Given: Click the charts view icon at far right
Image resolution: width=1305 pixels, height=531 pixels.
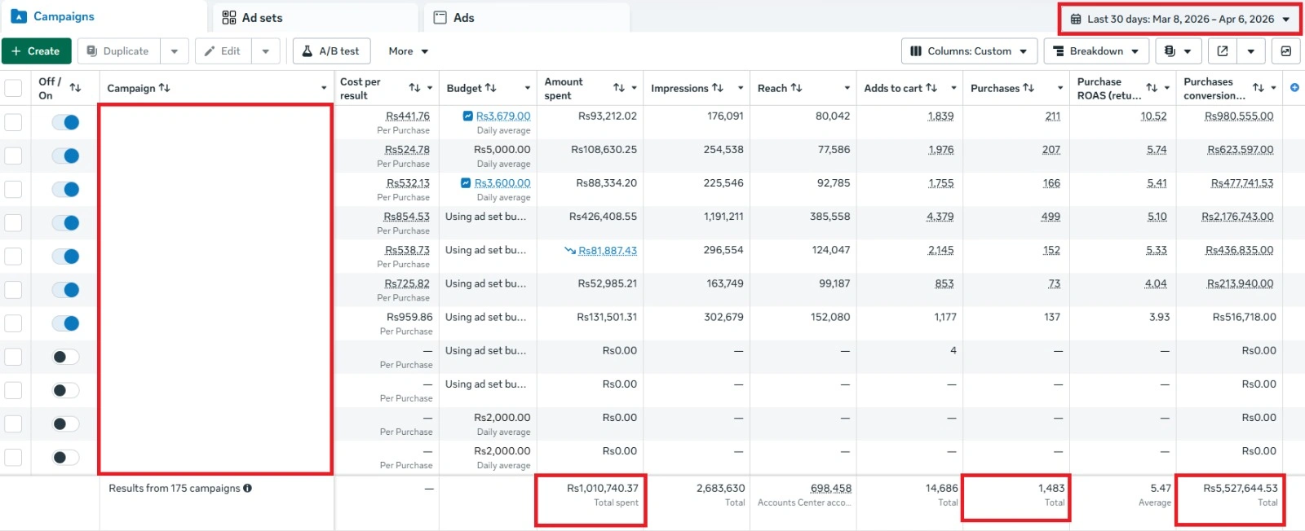Looking at the screenshot, I should point(1285,51).
